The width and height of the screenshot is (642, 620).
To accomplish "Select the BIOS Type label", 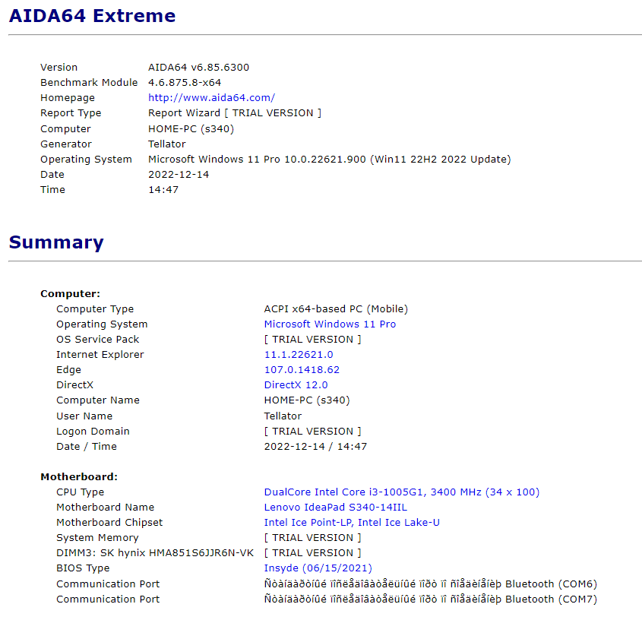I will [x=83, y=568].
